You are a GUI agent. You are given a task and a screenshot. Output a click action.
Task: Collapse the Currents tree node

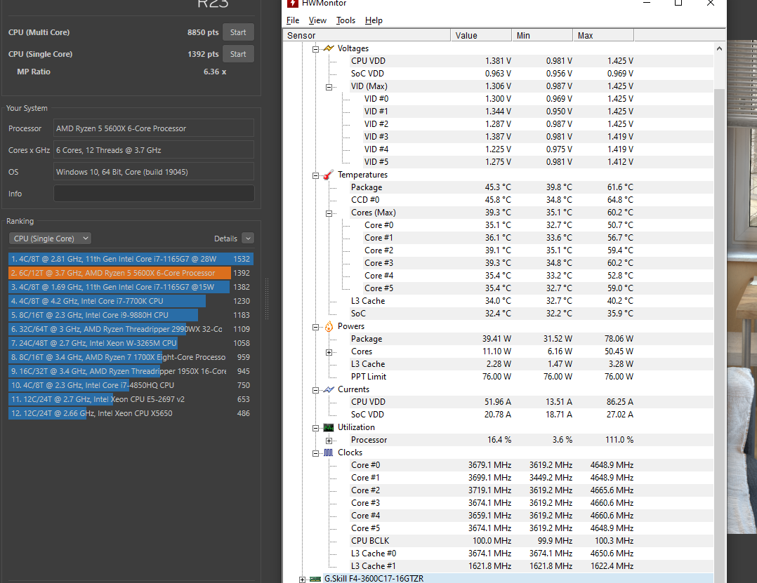click(315, 390)
